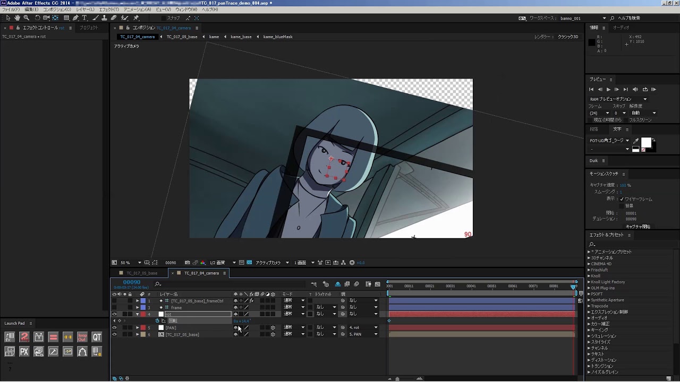Image resolution: width=680 pixels, height=382 pixels.
Task: Select the Clone Stamp tool
Action: click(x=105, y=18)
